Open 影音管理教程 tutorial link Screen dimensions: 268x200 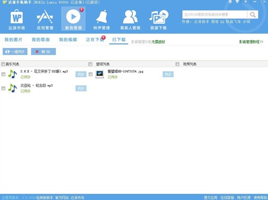click(x=251, y=42)
